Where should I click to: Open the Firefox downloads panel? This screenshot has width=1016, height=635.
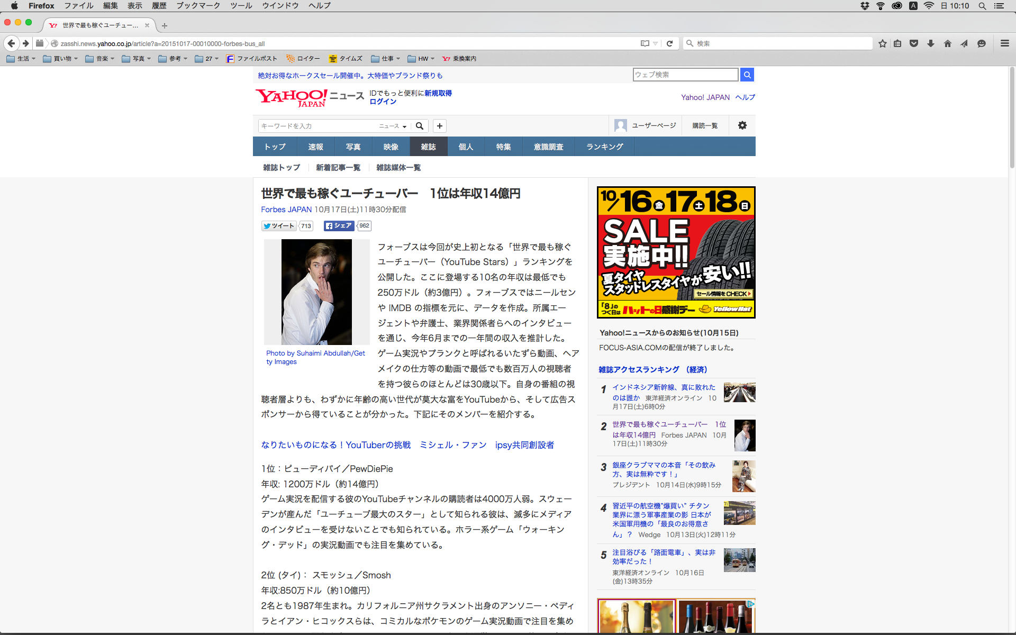click(x=931, y=43)
